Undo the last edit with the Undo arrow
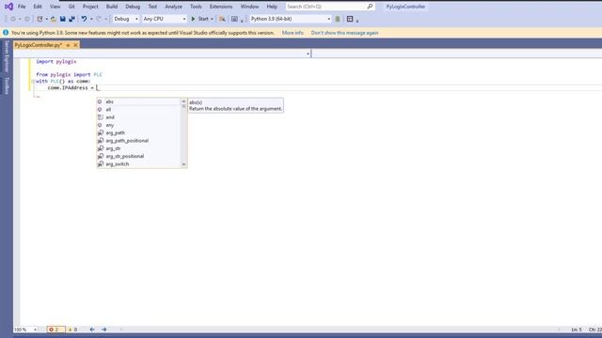Viewport: 602px width, 338px height. pyautogui.click(x=84, y=19)
